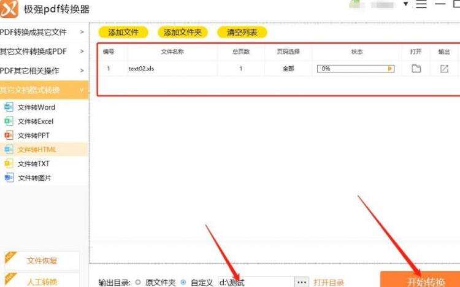Select 文件转PPT icon
The width and height of the screenshot is (460, 287).
pos(9,135)
